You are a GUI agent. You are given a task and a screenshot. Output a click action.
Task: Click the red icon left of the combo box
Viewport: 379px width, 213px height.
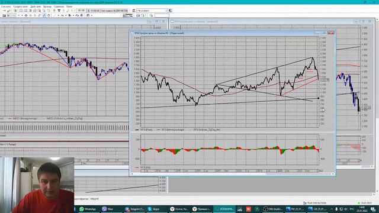pyautogui.click(x=134, y=11)
